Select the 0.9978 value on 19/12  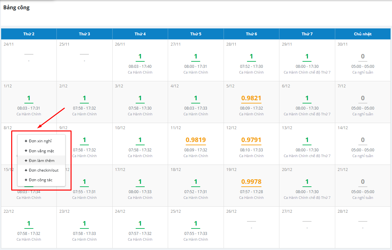(251, 182)
